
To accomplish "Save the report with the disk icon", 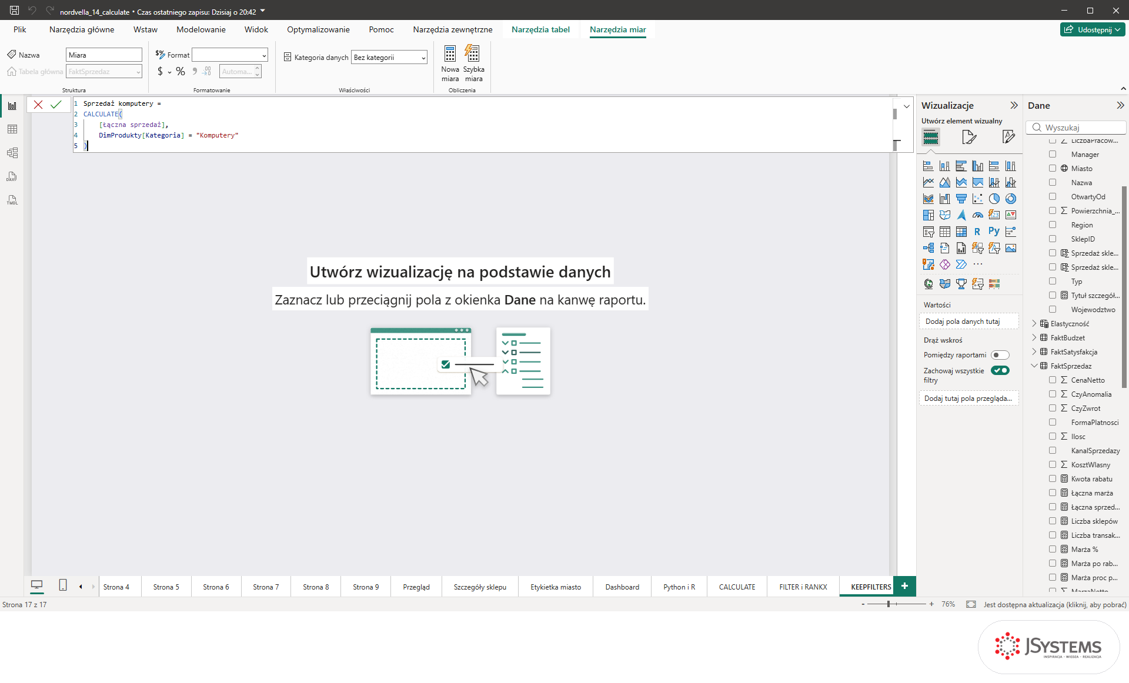I will (x=14, y=11).
